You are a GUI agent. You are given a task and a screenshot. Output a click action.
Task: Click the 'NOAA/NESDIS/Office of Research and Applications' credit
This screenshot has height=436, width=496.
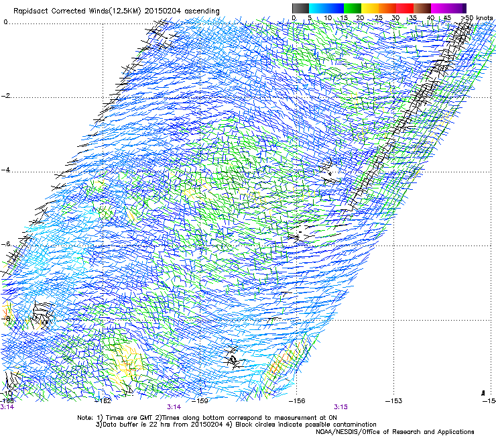395,432
